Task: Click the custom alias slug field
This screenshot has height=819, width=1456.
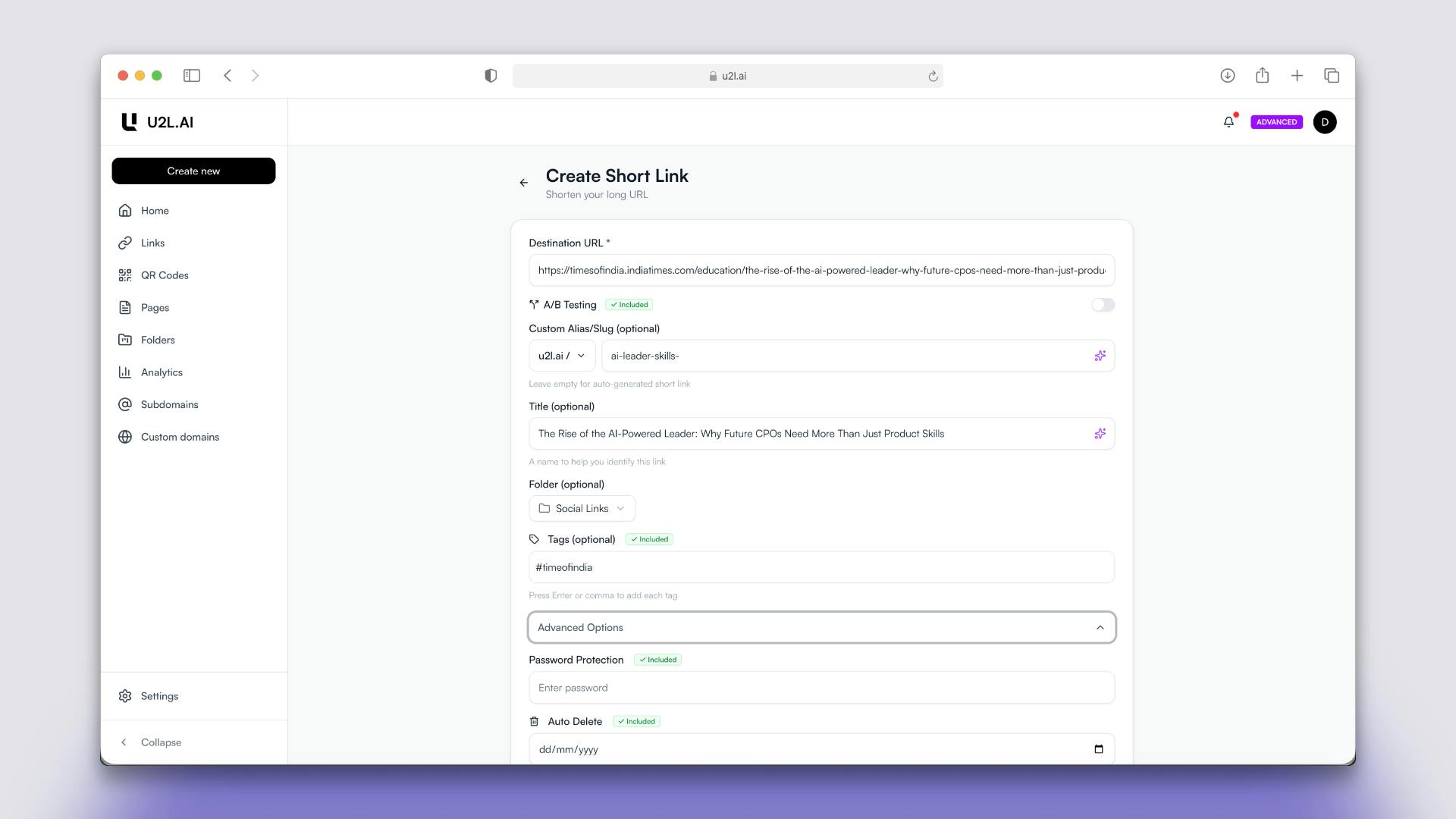Action: [858, 356]
